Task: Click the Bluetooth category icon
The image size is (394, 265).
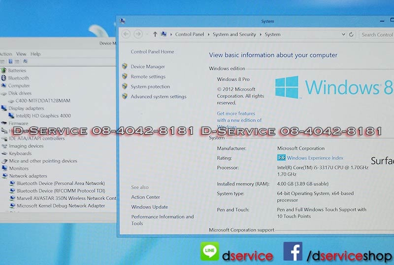Action: [x=3, y=78]
